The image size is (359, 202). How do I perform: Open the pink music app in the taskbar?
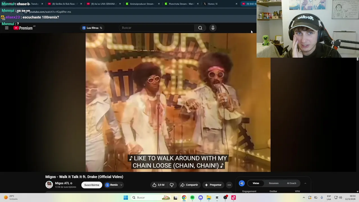point(233,198)
